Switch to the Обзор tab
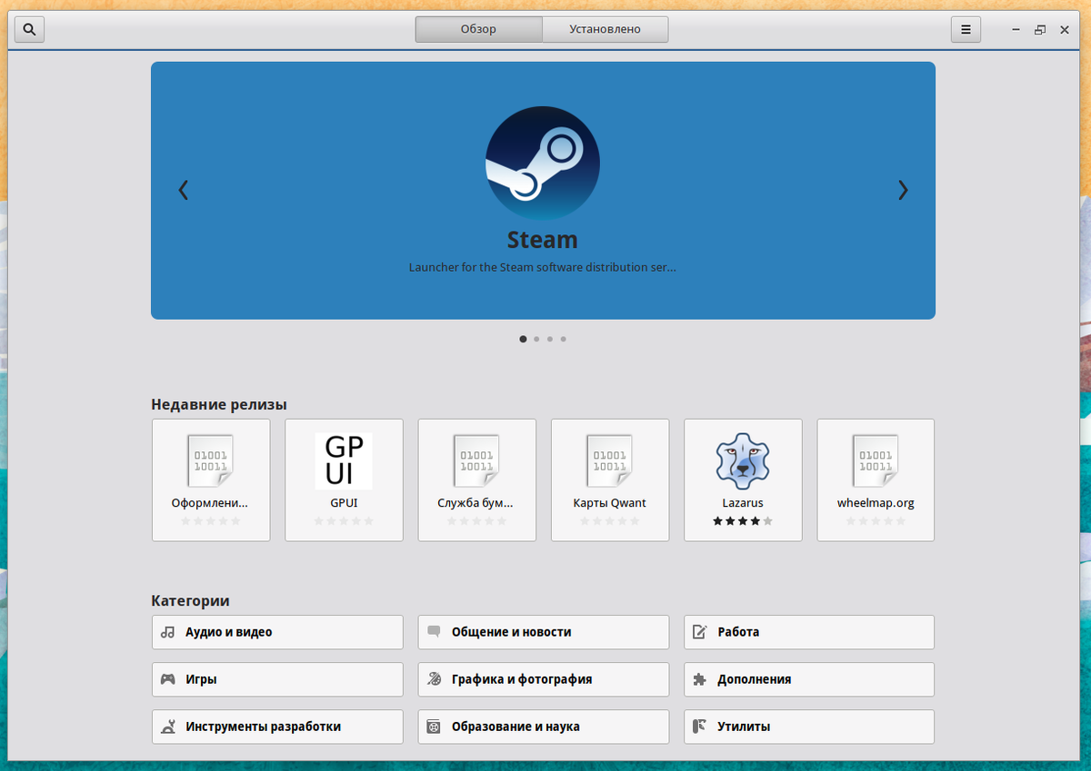The height and width of the screenshot is (771, 1091). click(479, 29)
